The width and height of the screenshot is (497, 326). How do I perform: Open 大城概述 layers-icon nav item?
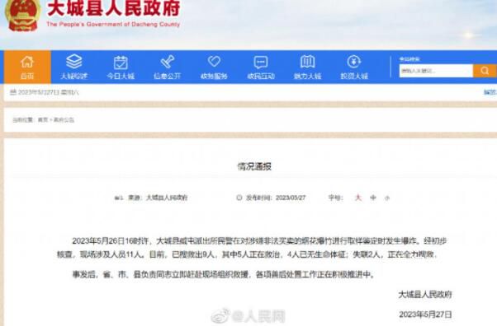coord(73,67)
